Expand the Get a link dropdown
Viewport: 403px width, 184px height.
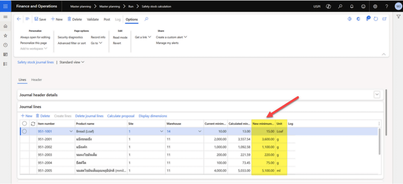coord(143,37)
